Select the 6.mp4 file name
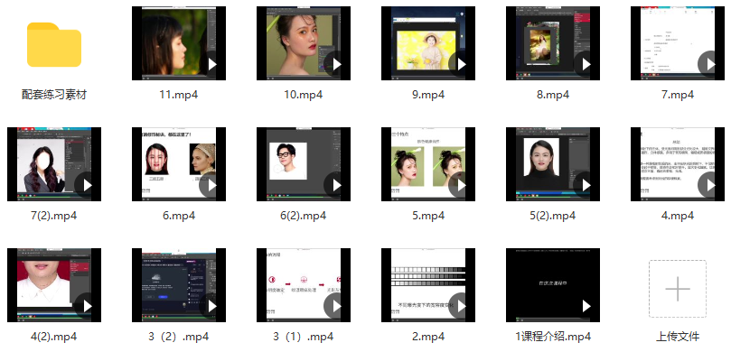Image resolution: width=731 pixels, height=352 pixels. coord(179,216)
